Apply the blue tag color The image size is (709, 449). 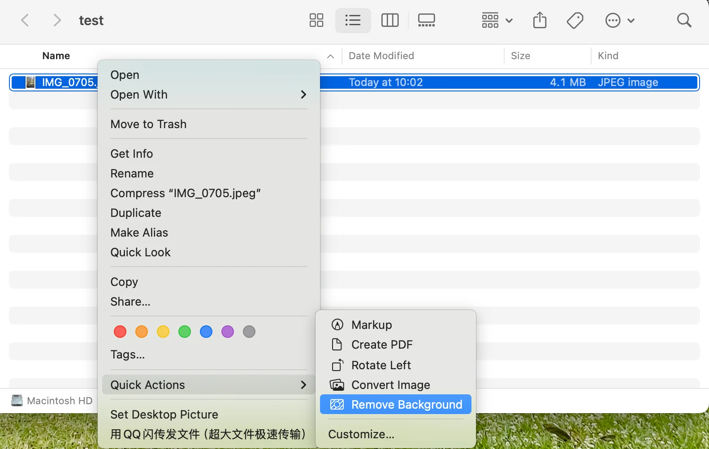point(206,332)
